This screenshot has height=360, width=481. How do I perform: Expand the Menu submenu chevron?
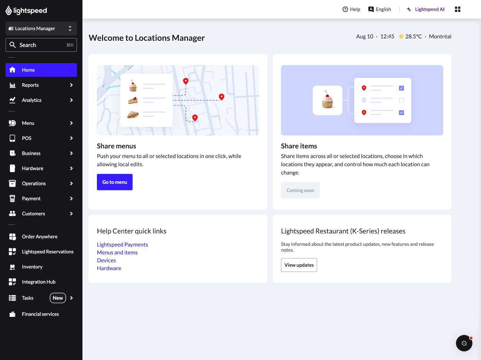coord(71,123)
